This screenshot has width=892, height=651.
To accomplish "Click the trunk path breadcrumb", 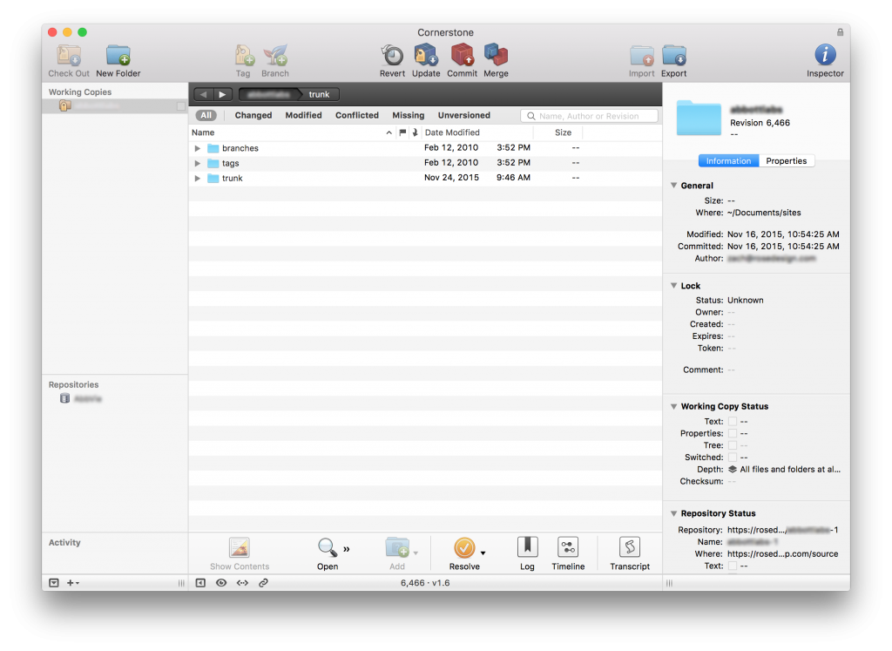I will [319, 94].
